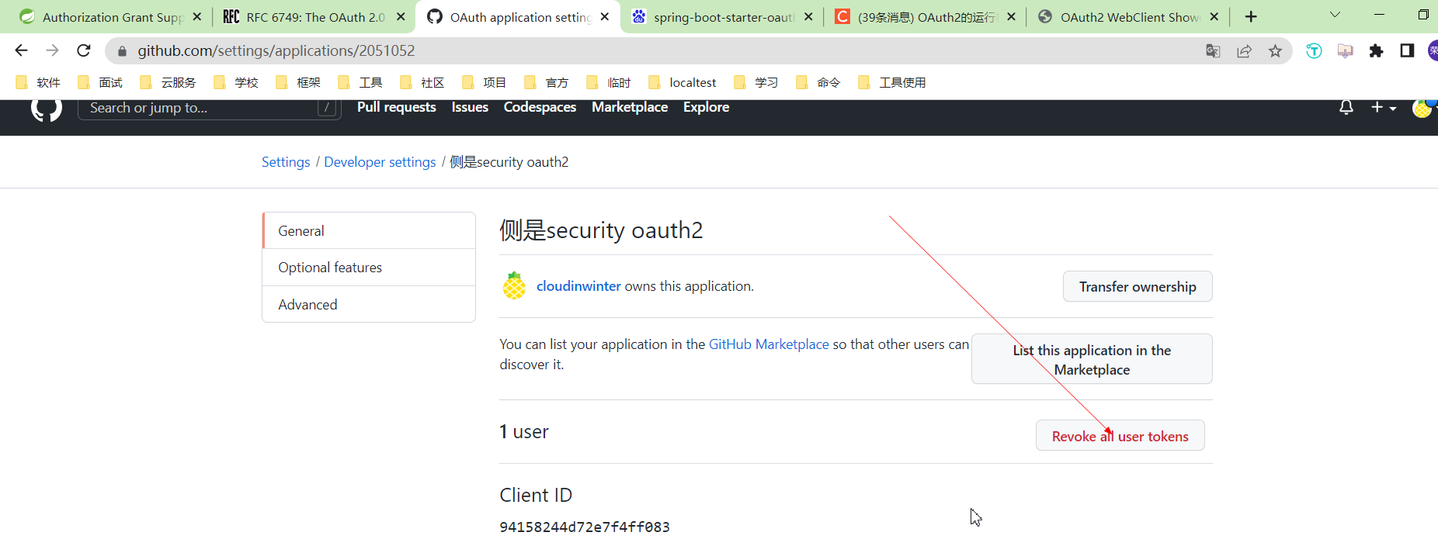The image size is (1438, 553).
Task: Click the Developer settings breadcrumb link
Action: coord(380,162)
